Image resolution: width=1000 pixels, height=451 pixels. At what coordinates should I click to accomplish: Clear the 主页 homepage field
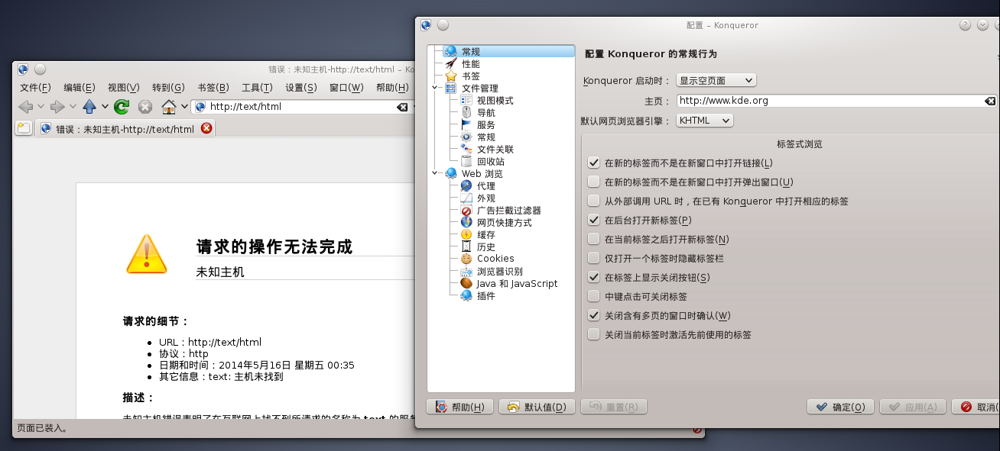990,101
